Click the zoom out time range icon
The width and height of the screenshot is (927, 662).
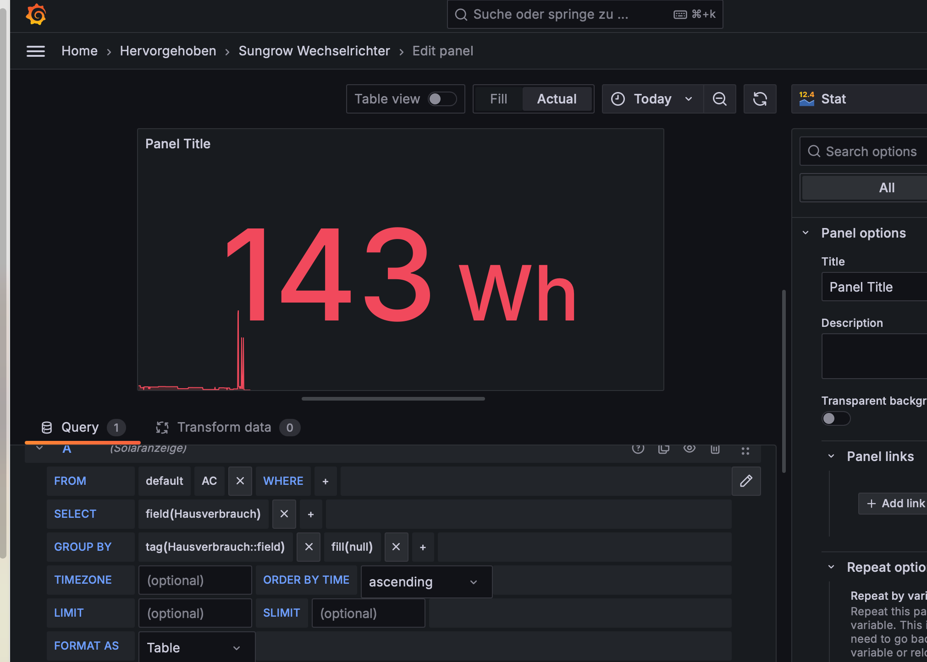click(x=719, y=99)
